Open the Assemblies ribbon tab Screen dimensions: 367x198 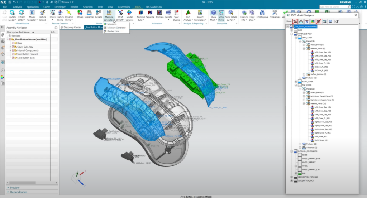coord(124,7)
